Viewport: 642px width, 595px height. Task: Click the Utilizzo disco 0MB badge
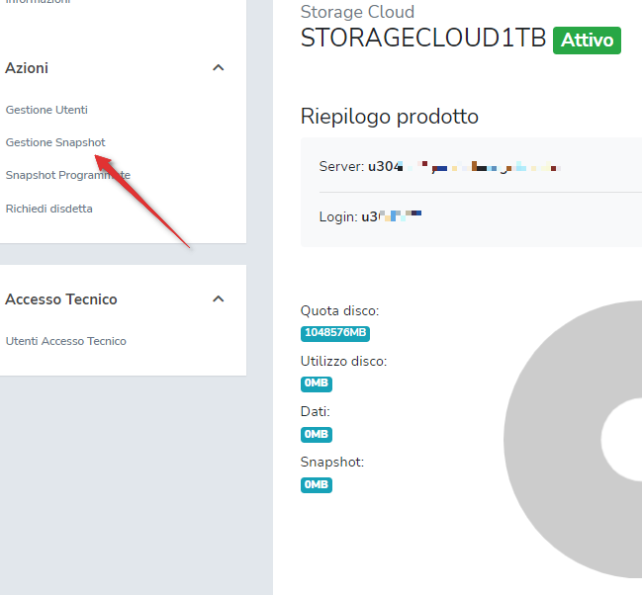coord(317,383)
